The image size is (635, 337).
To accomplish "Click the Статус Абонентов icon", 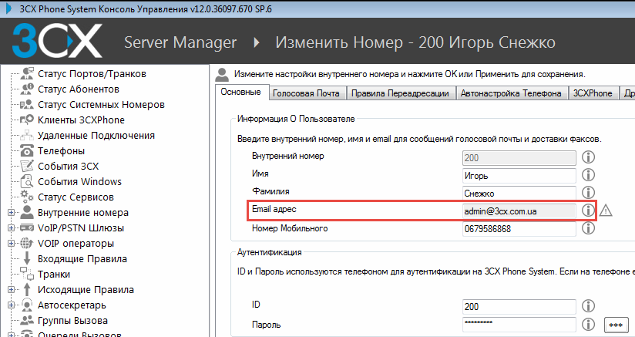I will point(27,89).
